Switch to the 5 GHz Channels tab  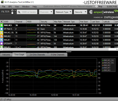(58, 55)
